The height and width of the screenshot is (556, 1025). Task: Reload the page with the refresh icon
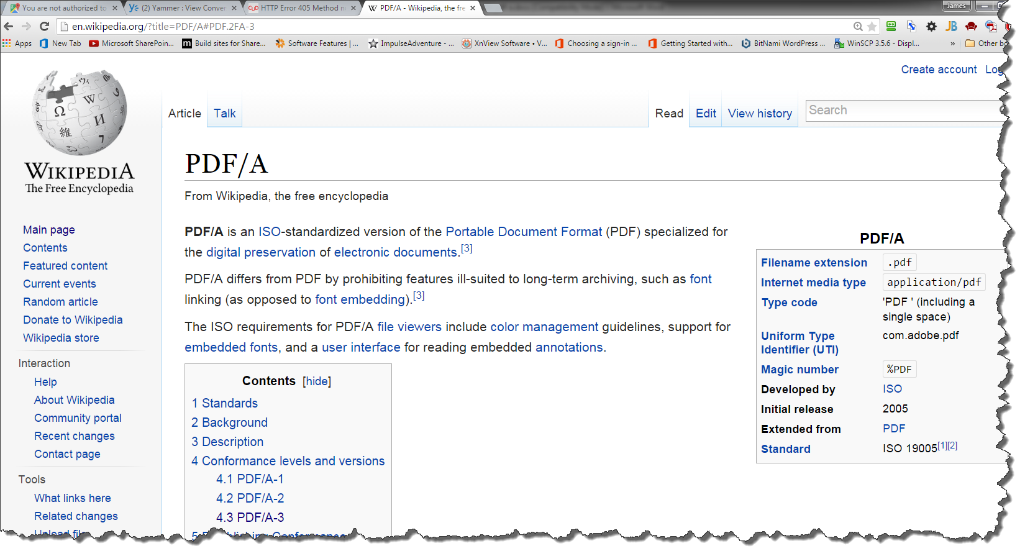coord(44,26)
